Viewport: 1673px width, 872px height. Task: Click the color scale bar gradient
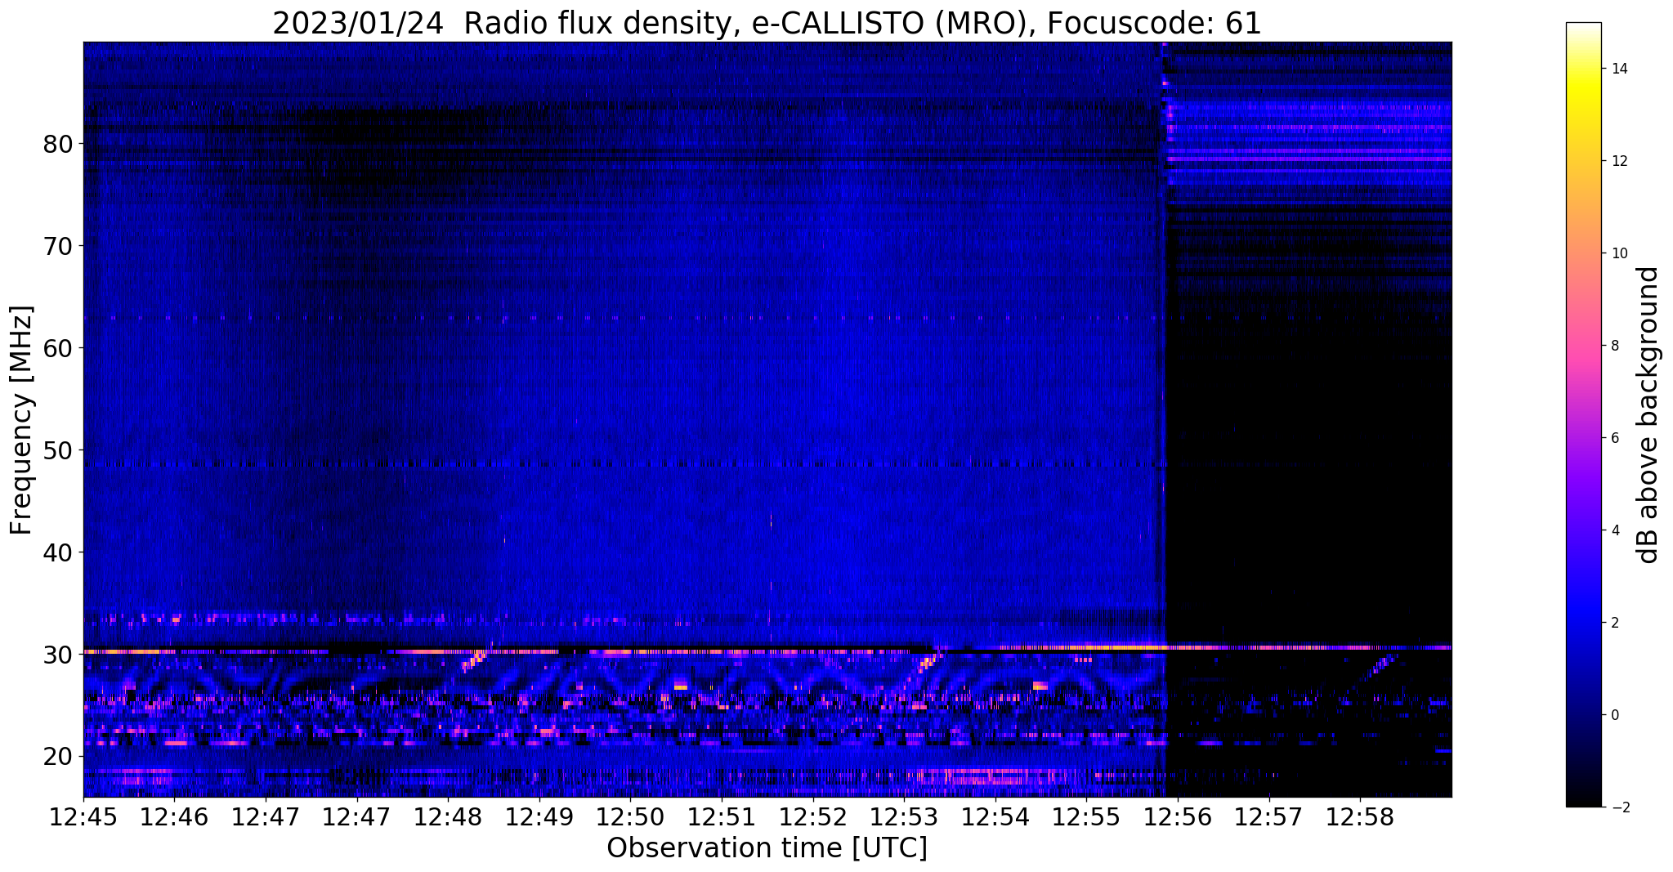pos(1583,414)
